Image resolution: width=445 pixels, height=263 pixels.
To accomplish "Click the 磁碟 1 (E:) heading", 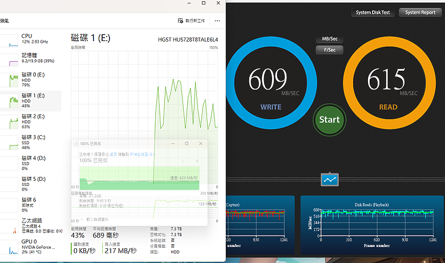I will 91,38.
